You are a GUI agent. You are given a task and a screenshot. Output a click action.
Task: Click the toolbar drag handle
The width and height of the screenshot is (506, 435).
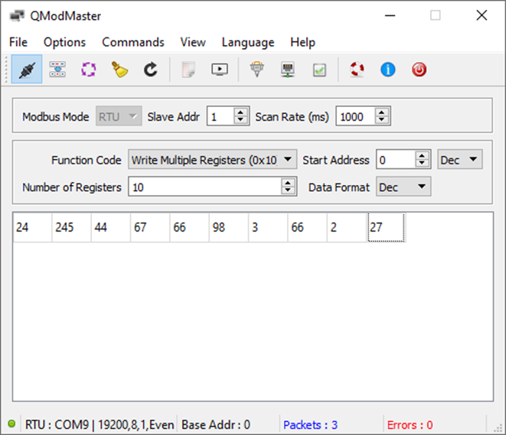tap(6, 70)
